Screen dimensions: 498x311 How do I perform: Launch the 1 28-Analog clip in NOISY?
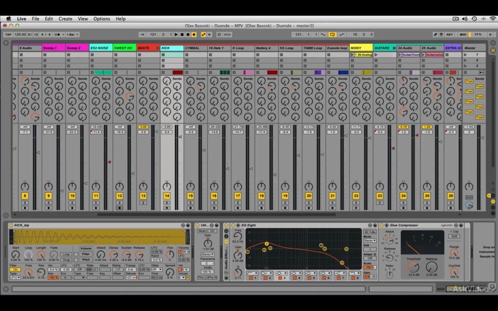point(352,55)
